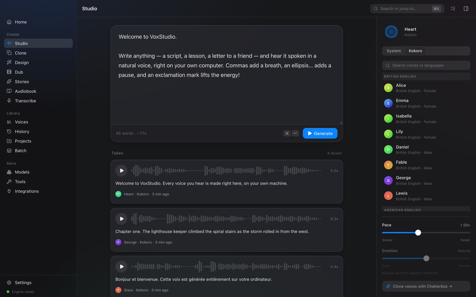Click the Search or jump to field
476x297 pixels.
point(407,9)
